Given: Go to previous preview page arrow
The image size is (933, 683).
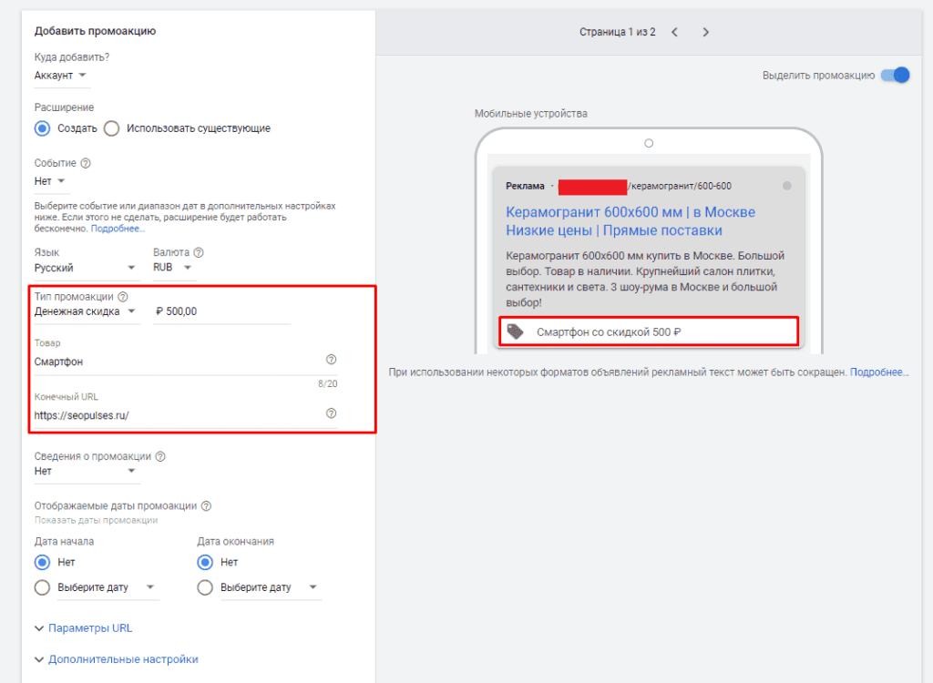Looking at the screenshot, I should 674,32.
